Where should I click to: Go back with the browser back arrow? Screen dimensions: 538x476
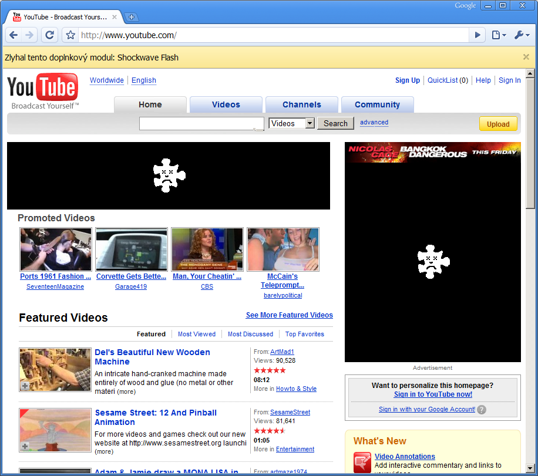click(x=14, y=35)
